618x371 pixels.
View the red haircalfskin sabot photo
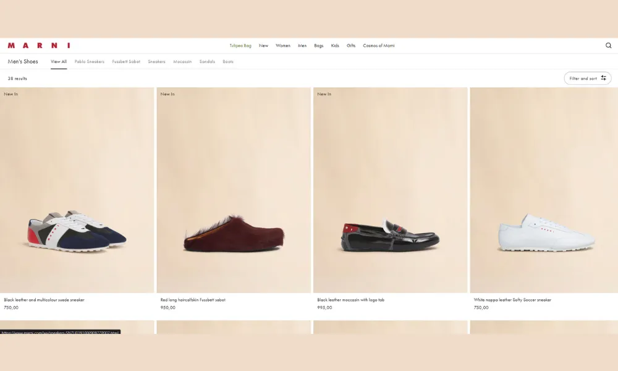234,190
